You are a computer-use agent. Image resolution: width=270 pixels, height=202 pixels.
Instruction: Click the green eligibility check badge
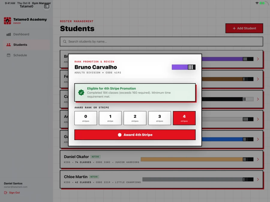81,92
